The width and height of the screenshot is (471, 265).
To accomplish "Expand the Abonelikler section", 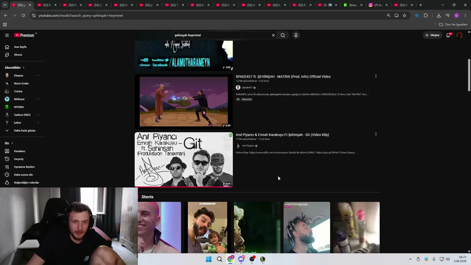I will point(15,68).
